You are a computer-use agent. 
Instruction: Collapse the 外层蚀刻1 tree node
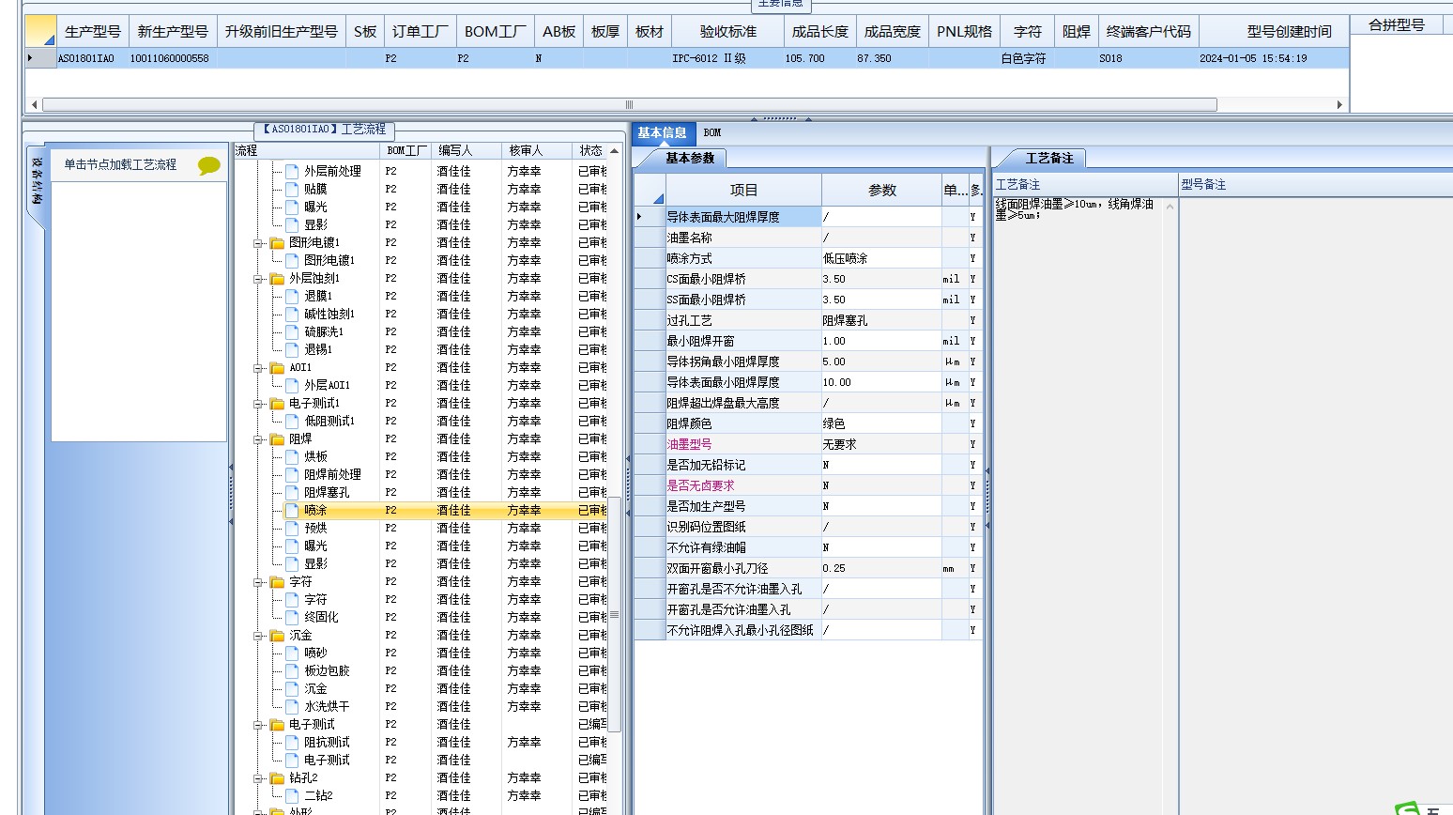[258, 278]
